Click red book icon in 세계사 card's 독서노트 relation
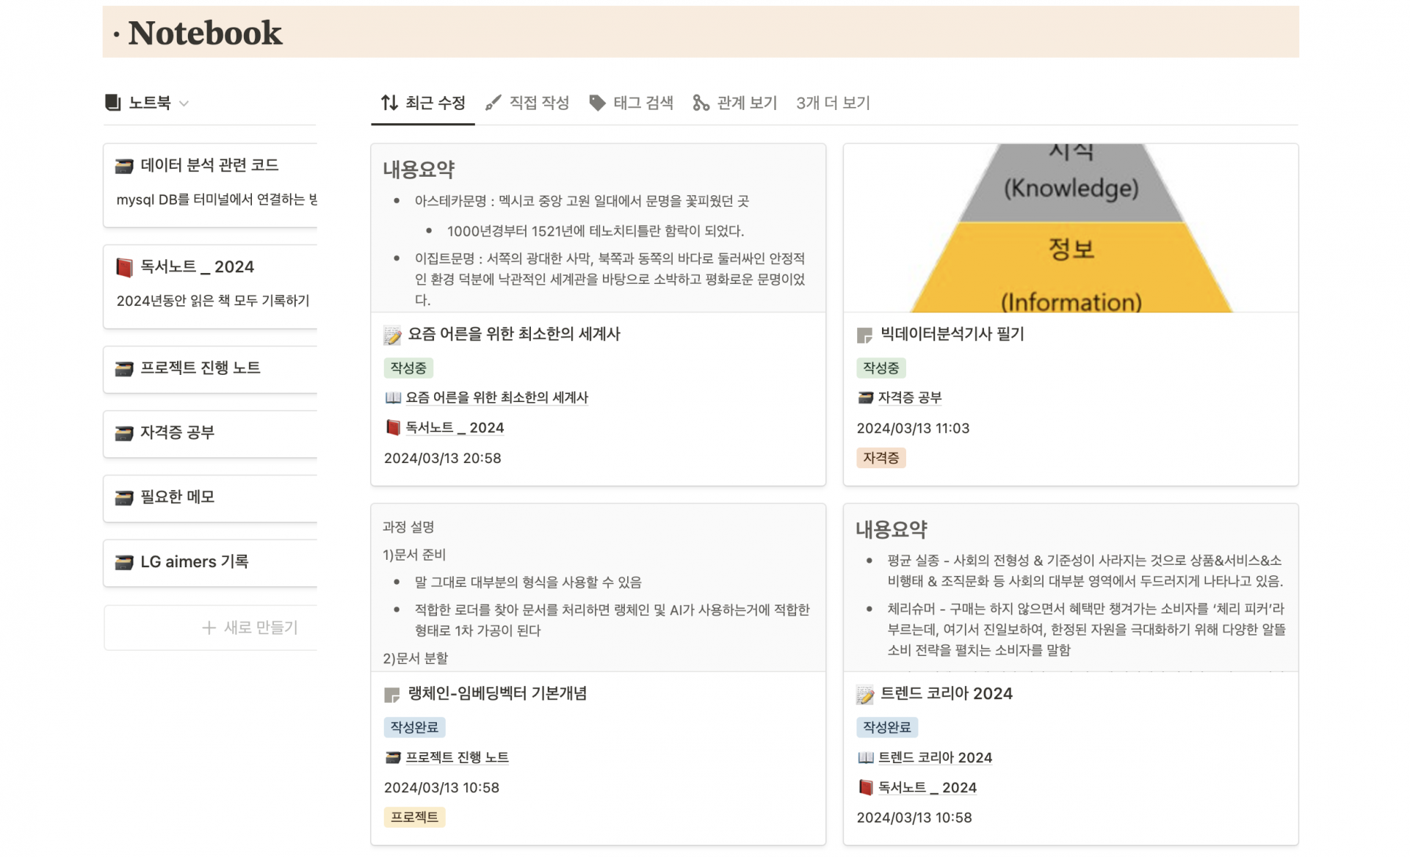Viewport: 1410px width, 857px height. [393, 428]
